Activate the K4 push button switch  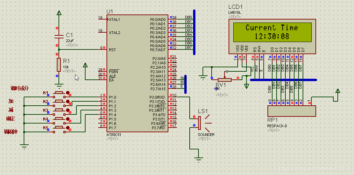[x=59, y=118]
